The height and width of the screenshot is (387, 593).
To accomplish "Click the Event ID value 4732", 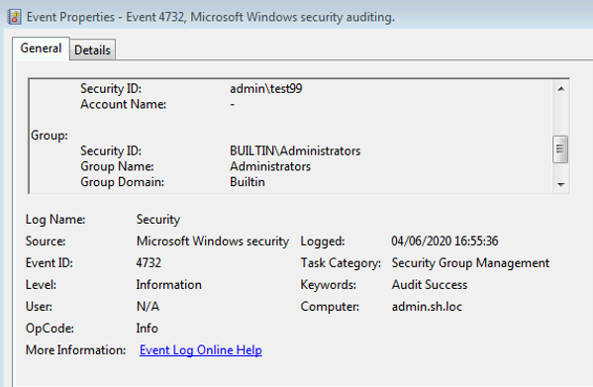I will coord(148,262).
